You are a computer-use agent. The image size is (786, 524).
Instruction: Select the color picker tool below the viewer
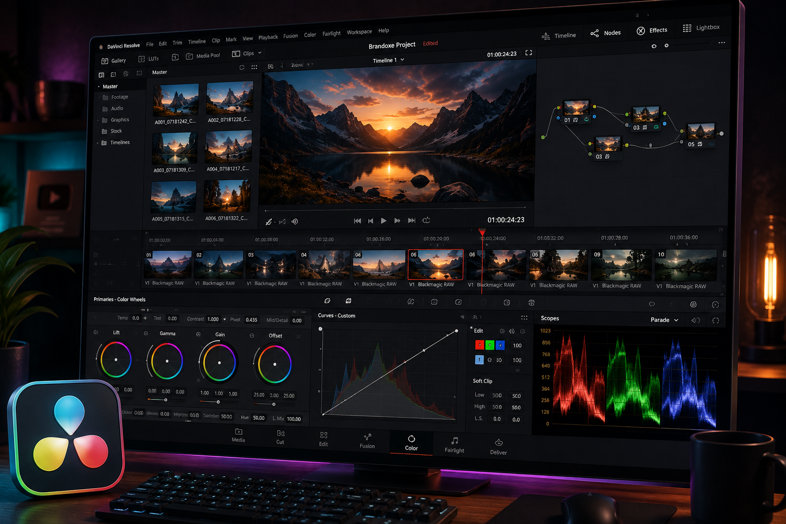[x=269, y=222]
